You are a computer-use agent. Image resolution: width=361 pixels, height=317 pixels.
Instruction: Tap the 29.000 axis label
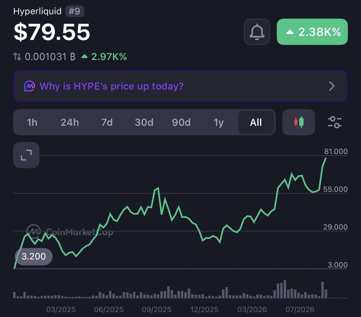pyautogui.click(x=336, y=227)
